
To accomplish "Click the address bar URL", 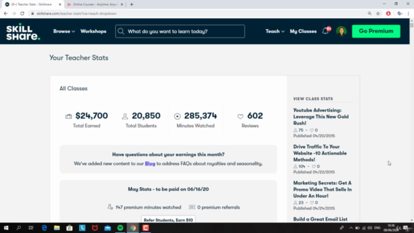I will [x=76, y=14].
